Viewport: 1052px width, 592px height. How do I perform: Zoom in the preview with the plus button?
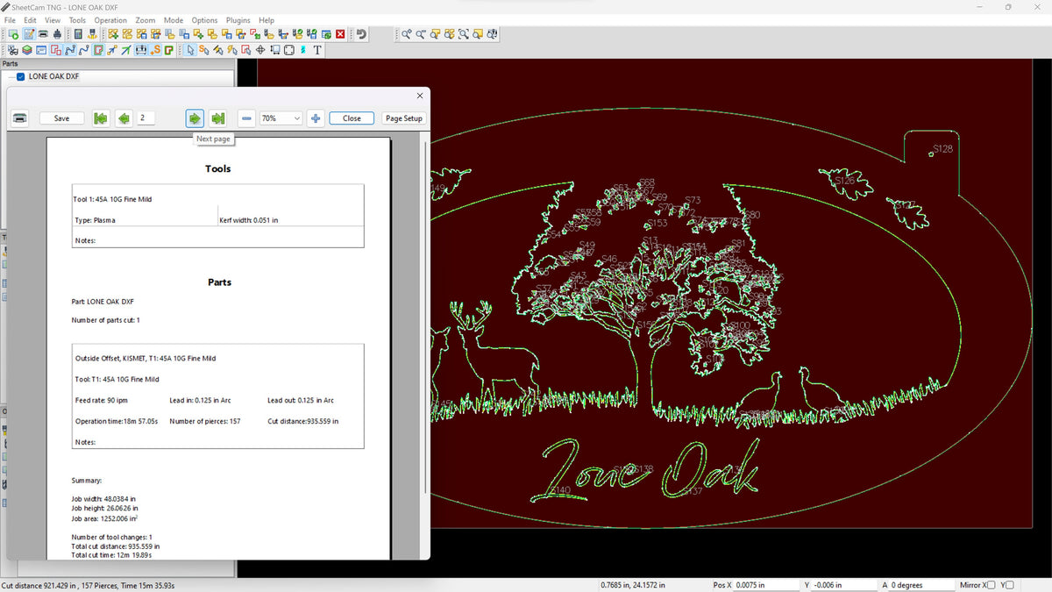click(x=316, y=118)
